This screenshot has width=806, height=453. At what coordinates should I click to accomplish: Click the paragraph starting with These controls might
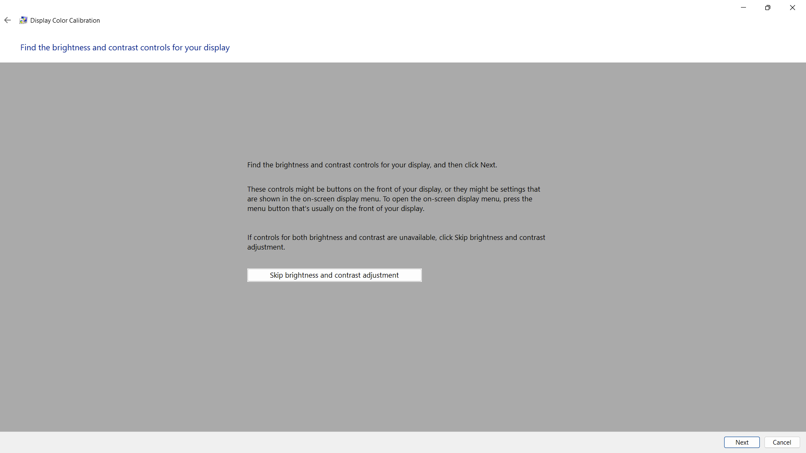click(x=393, y=199)
